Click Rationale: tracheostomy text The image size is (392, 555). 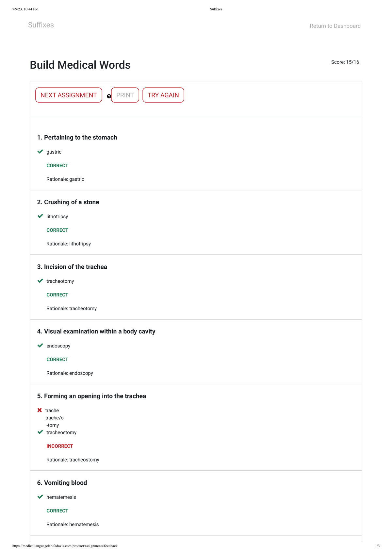73,460
